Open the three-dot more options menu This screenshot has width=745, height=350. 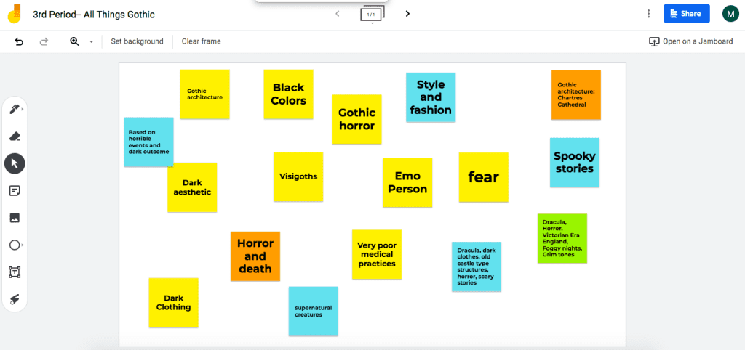coord(648,14)
